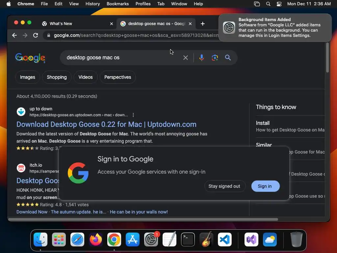Open GarageBand from the dock
The width and height of the screenshot is (337, 253).
(206, 239)
